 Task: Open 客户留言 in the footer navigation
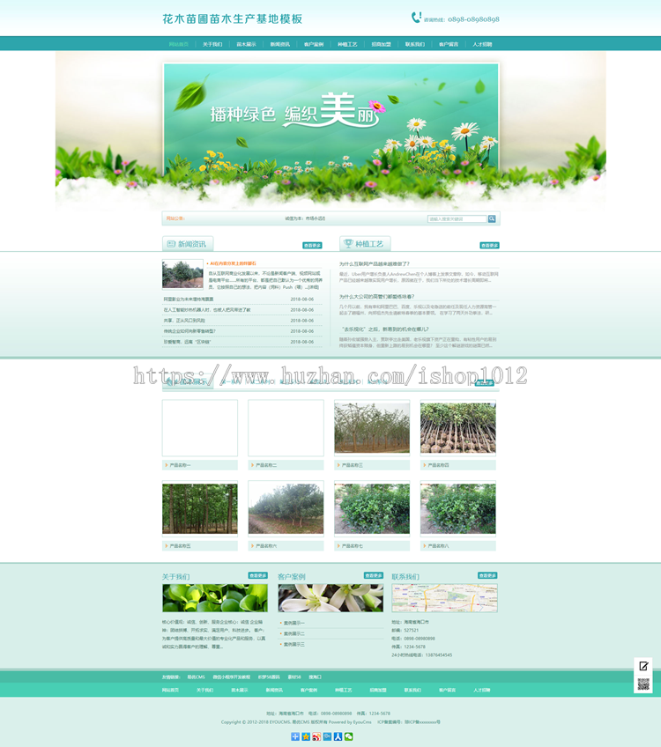[447, 690]
